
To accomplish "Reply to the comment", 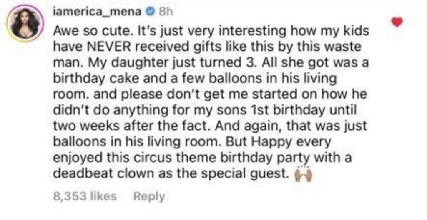I will (149, 197).
